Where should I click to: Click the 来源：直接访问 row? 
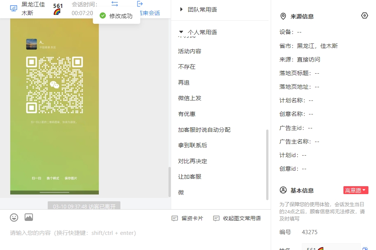click(300, 60)
